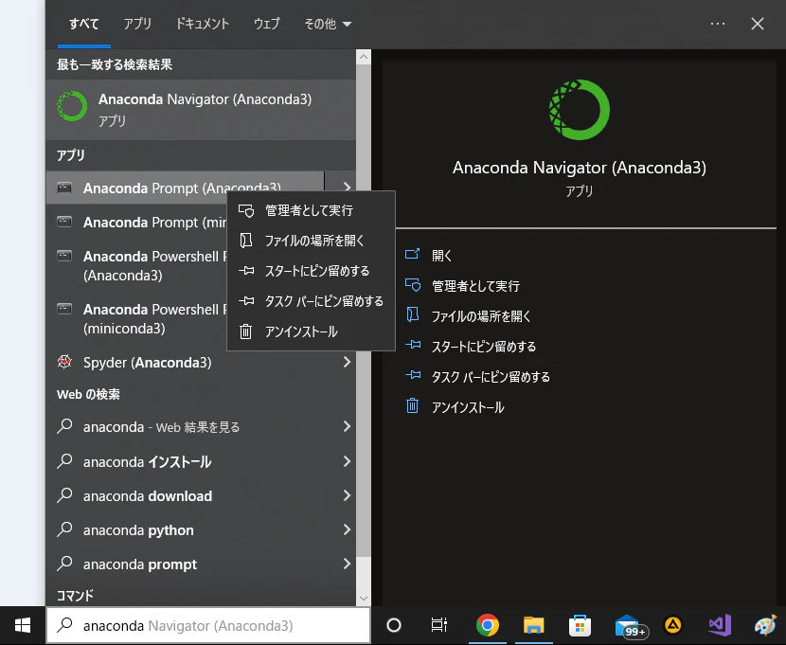The width and height of the screenshot is (786, 645).
Task: Choose タスク バーにピン留めする in context menu
Action: (x=311, y=301)
